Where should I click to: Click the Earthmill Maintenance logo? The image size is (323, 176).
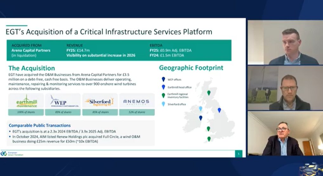point(26,101)
